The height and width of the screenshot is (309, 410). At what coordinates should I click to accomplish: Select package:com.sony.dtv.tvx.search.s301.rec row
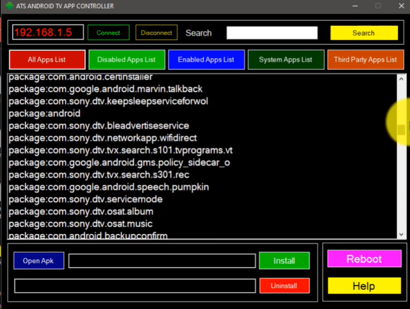point(99,175)
